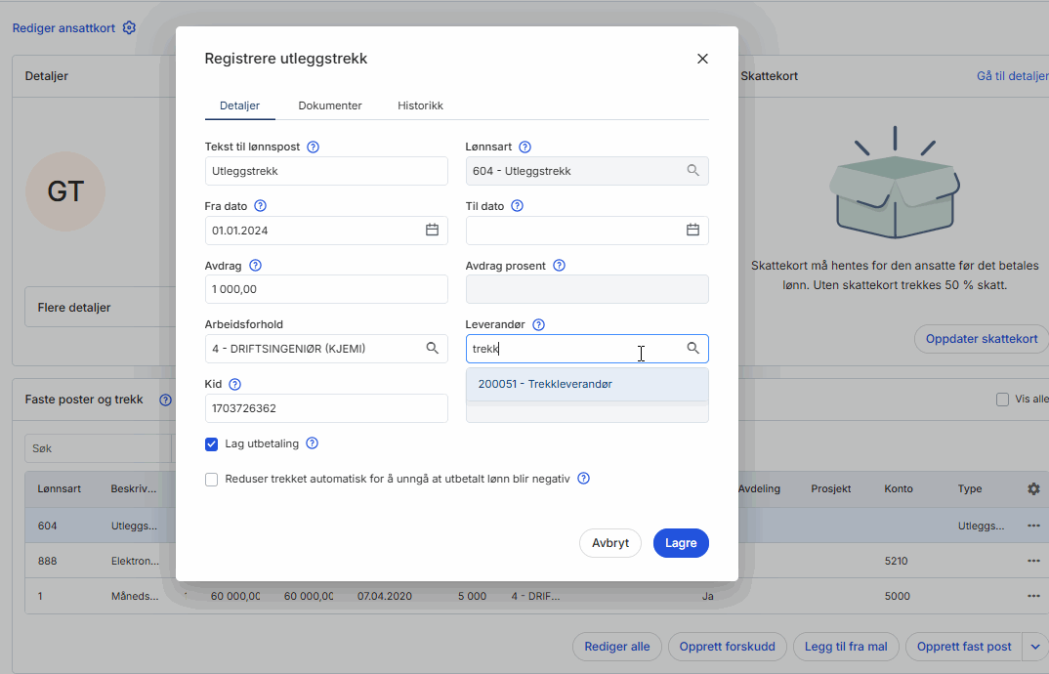
Task: Open the Til dato calendar picker
Action: [692, 231]
